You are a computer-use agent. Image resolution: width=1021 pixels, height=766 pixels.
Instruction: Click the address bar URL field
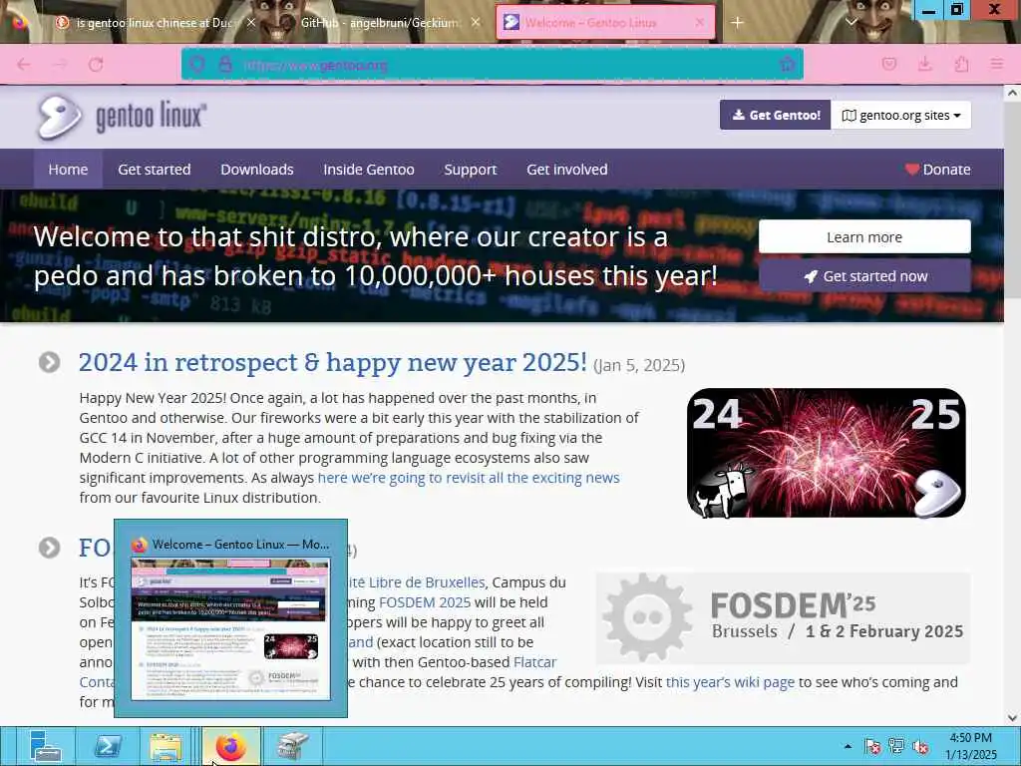pos(492,65)
